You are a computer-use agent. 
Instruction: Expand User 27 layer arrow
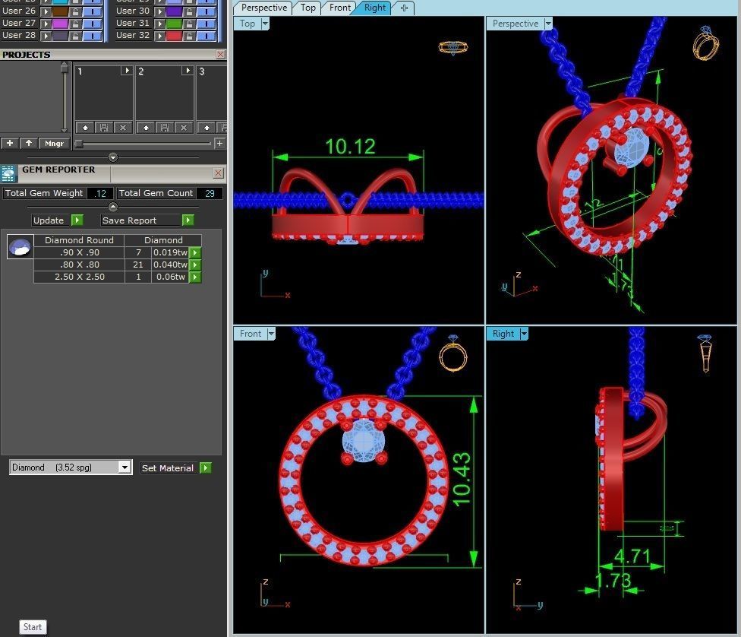(x=46, y=24)
